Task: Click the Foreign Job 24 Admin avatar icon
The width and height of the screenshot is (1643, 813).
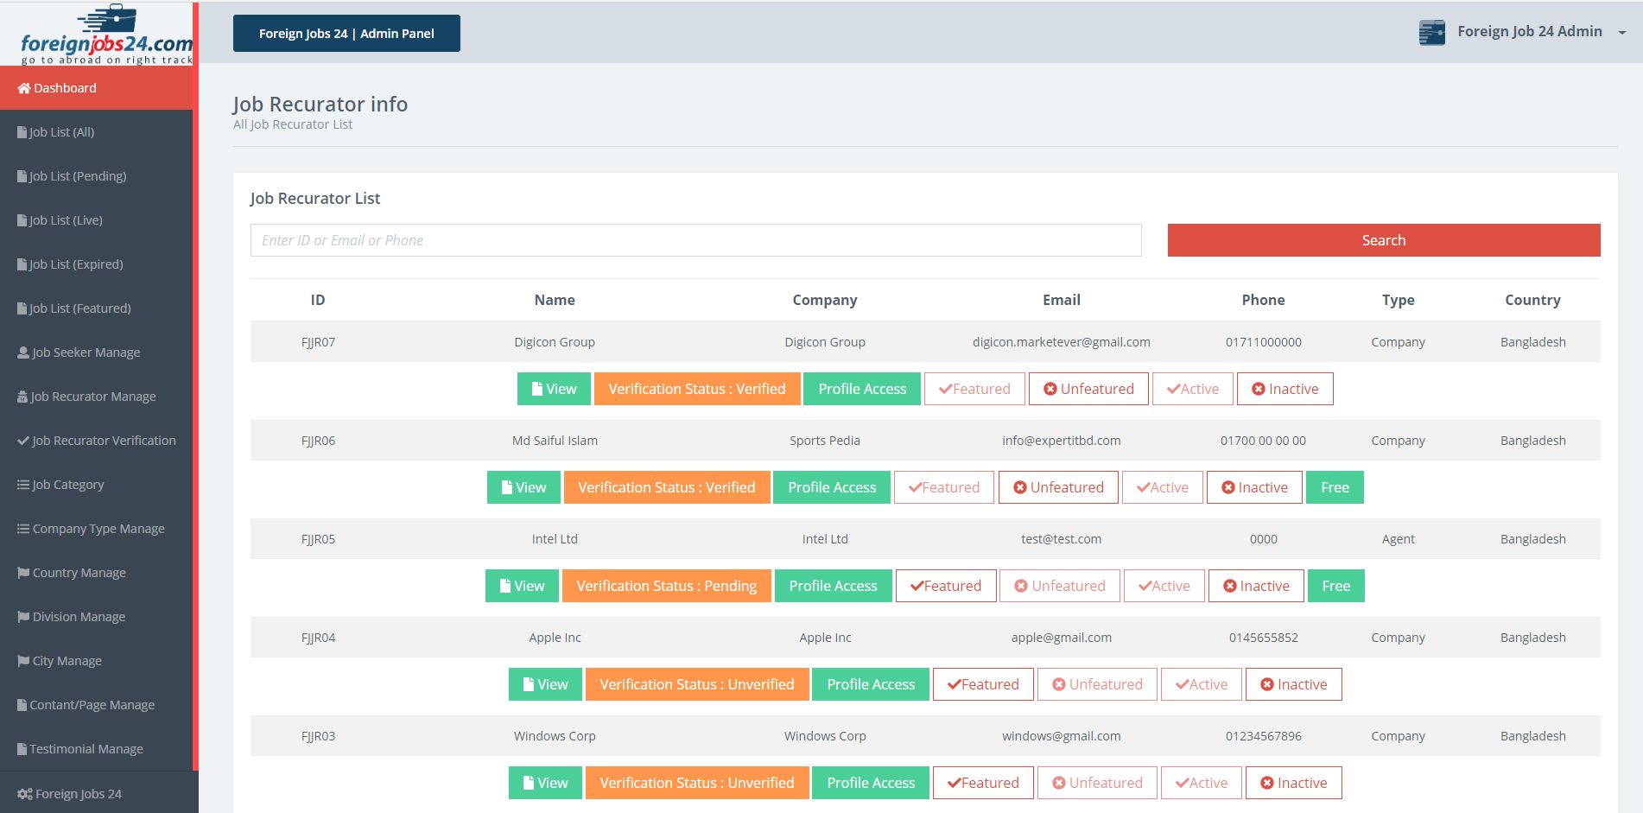Action: tap(1431, 33)
